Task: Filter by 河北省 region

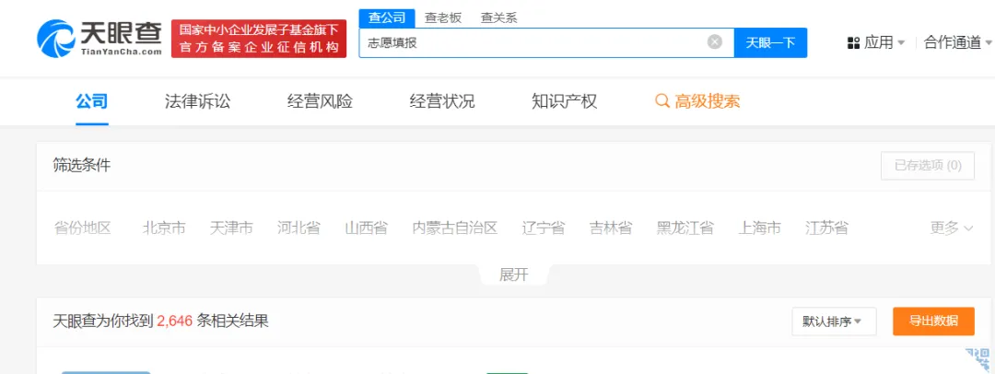Action: pyautogui.click(x=298, y=228)
